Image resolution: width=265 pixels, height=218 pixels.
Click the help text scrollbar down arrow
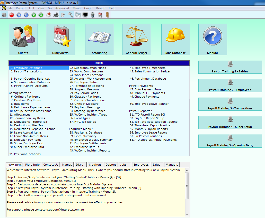187,215
